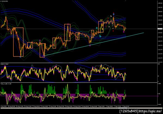Select the Fisher_Yur4ik indicator label
163x114 pixels.
[x=6, y=84]
